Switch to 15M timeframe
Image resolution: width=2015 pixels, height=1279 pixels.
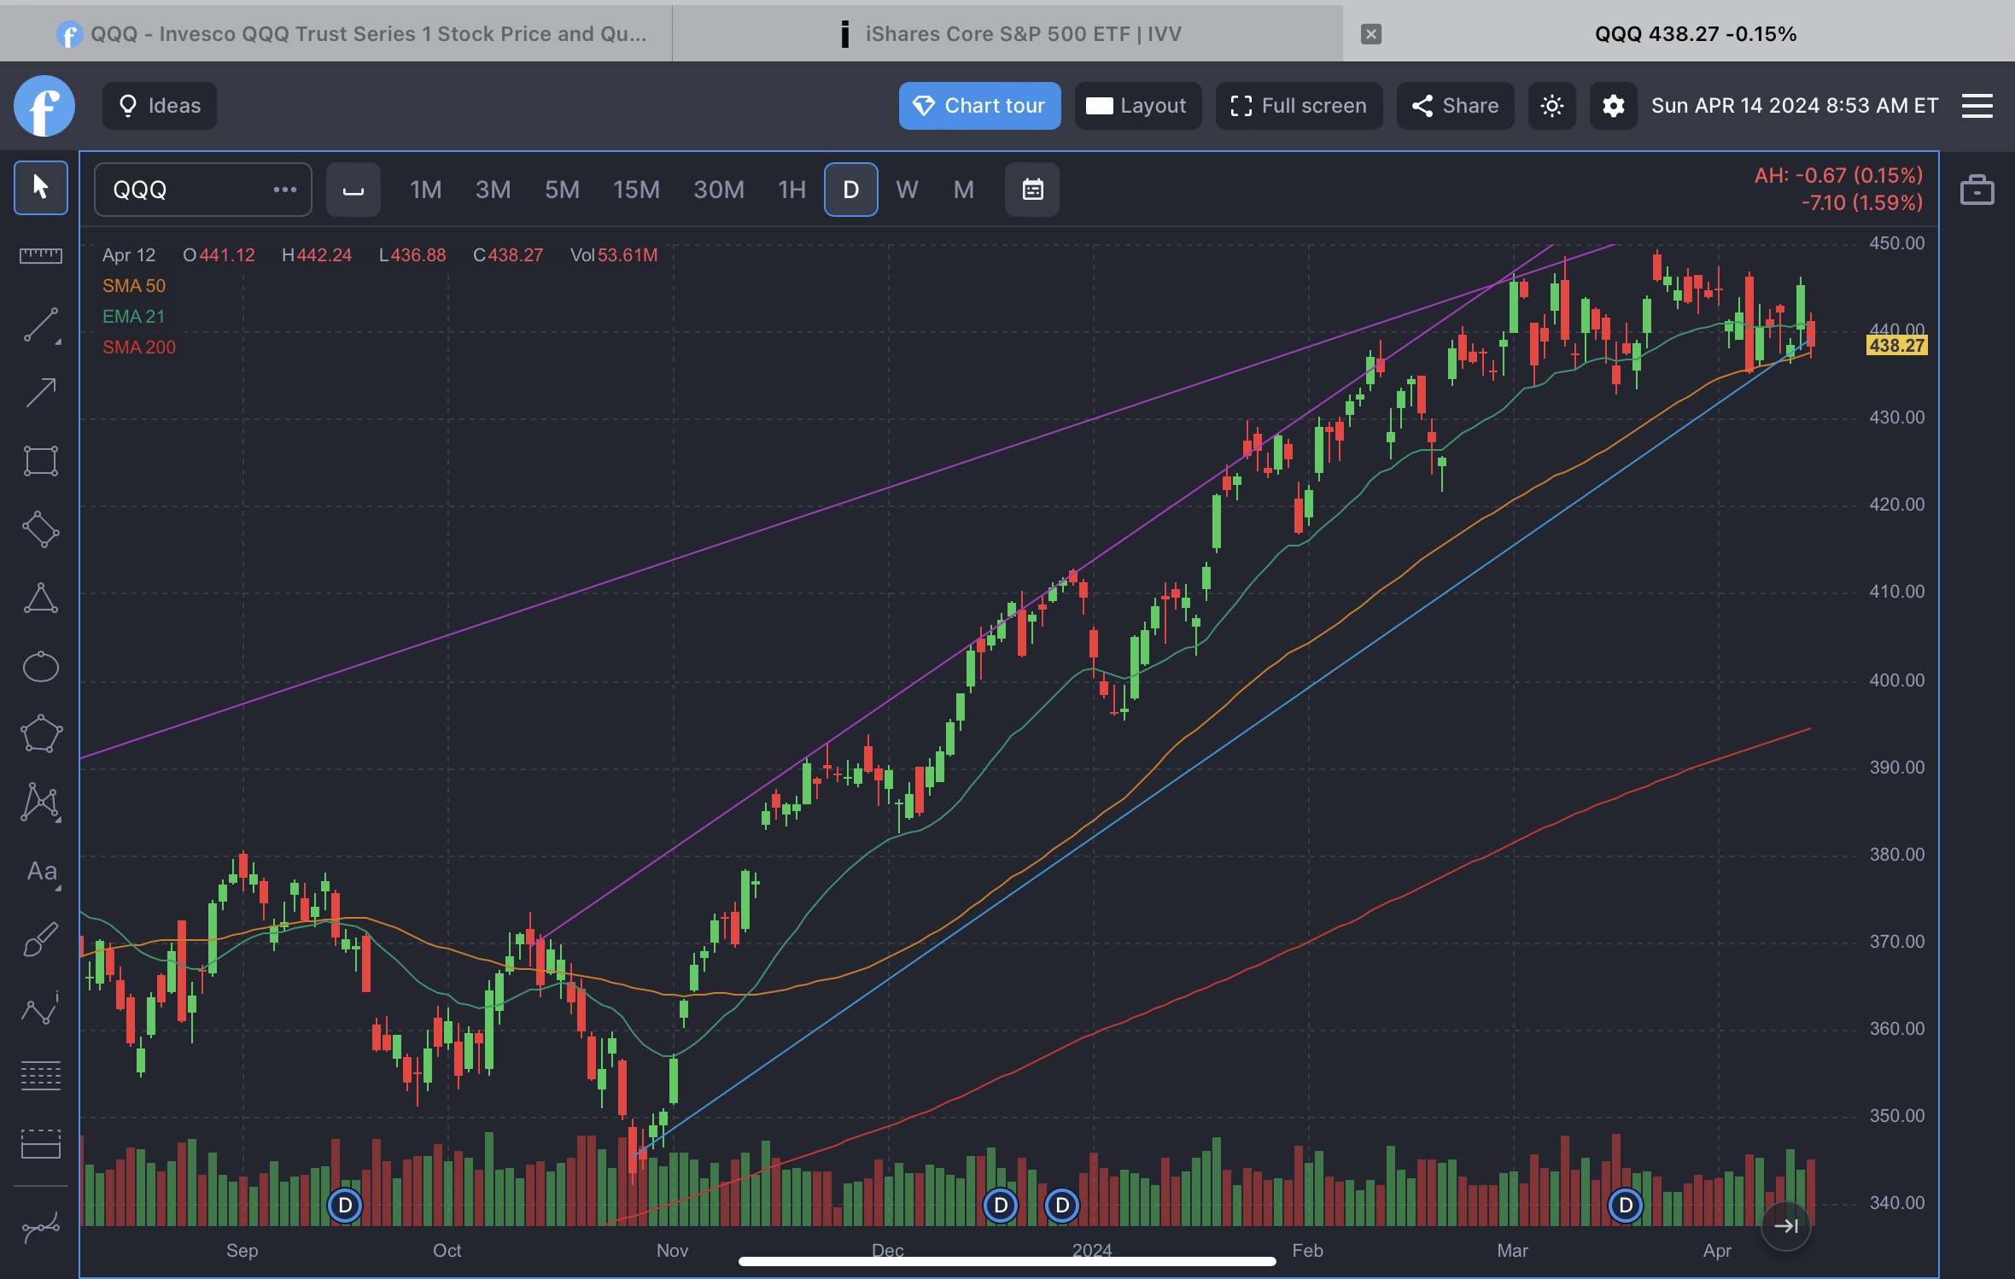[636, 190]
